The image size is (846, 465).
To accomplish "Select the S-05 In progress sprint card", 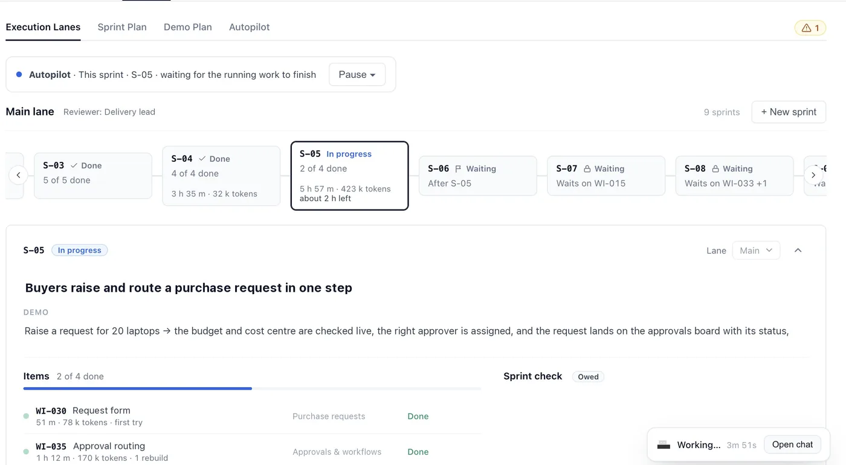I will point(349,176).
